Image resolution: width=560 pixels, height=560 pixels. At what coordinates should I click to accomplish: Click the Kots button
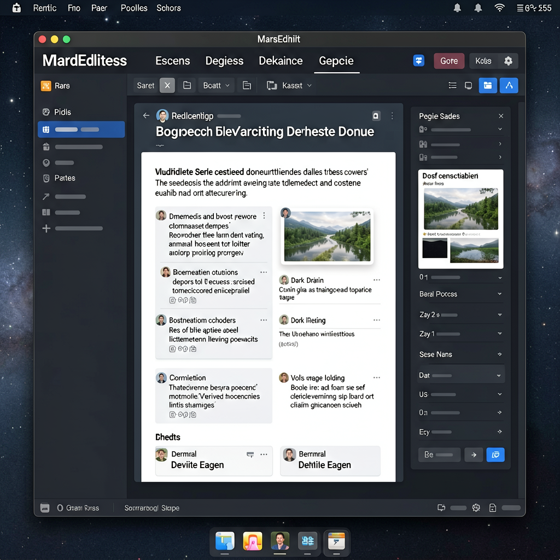tap(483, 61)
